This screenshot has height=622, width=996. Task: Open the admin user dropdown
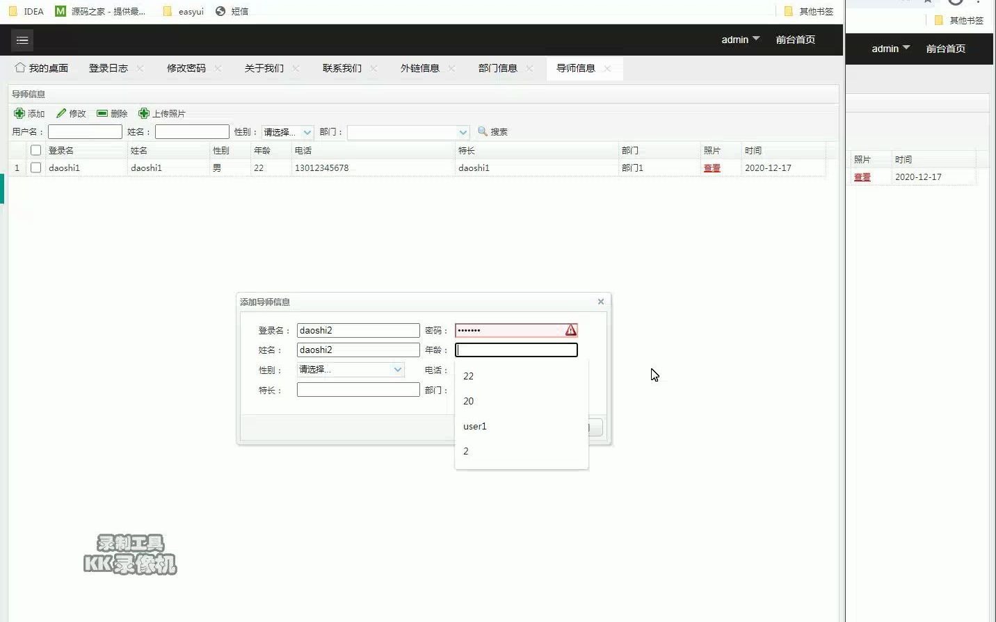(x=741, y=40)
